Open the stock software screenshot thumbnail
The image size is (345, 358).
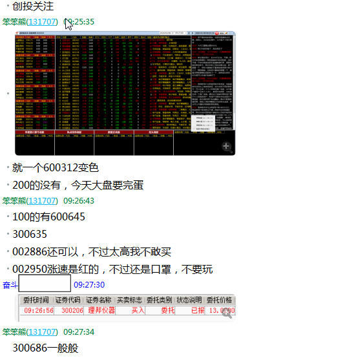(125, 93)
